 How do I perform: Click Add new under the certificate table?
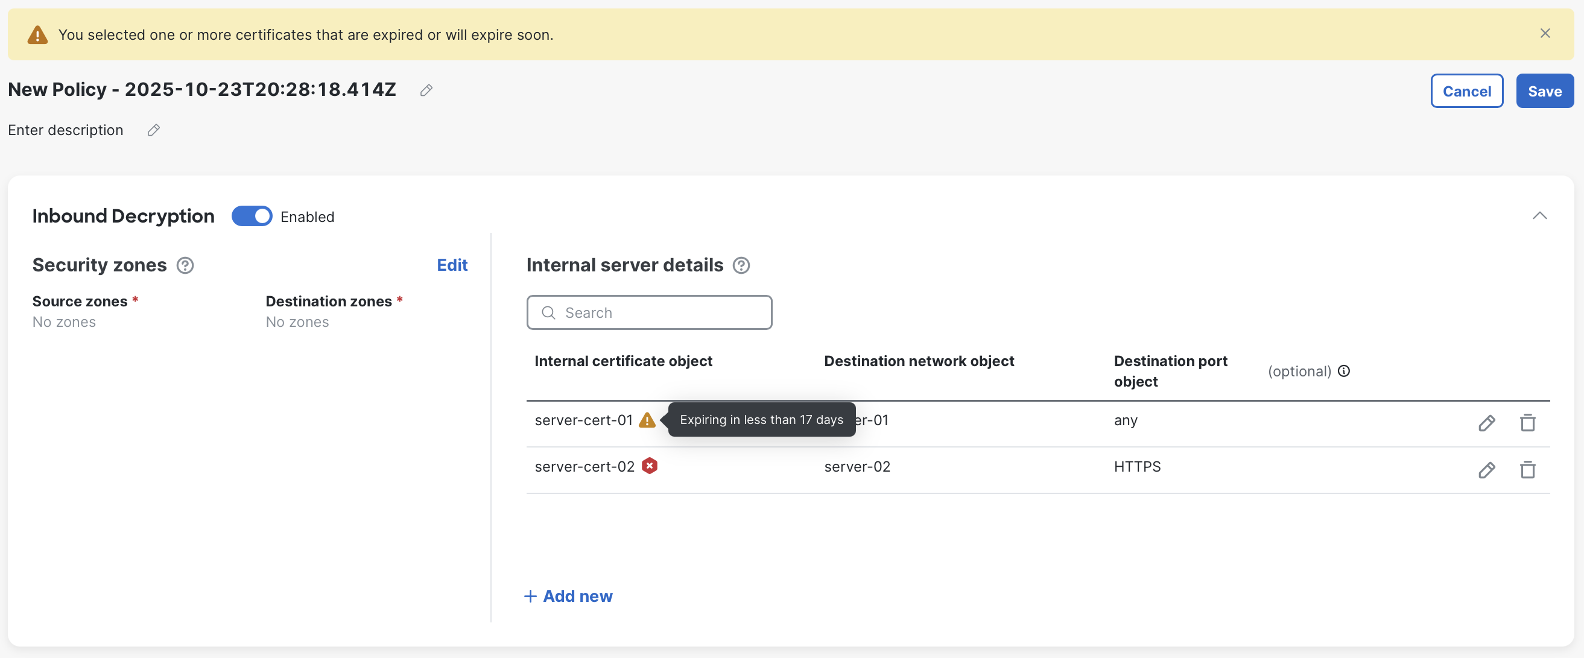click(x=568, y=595)
